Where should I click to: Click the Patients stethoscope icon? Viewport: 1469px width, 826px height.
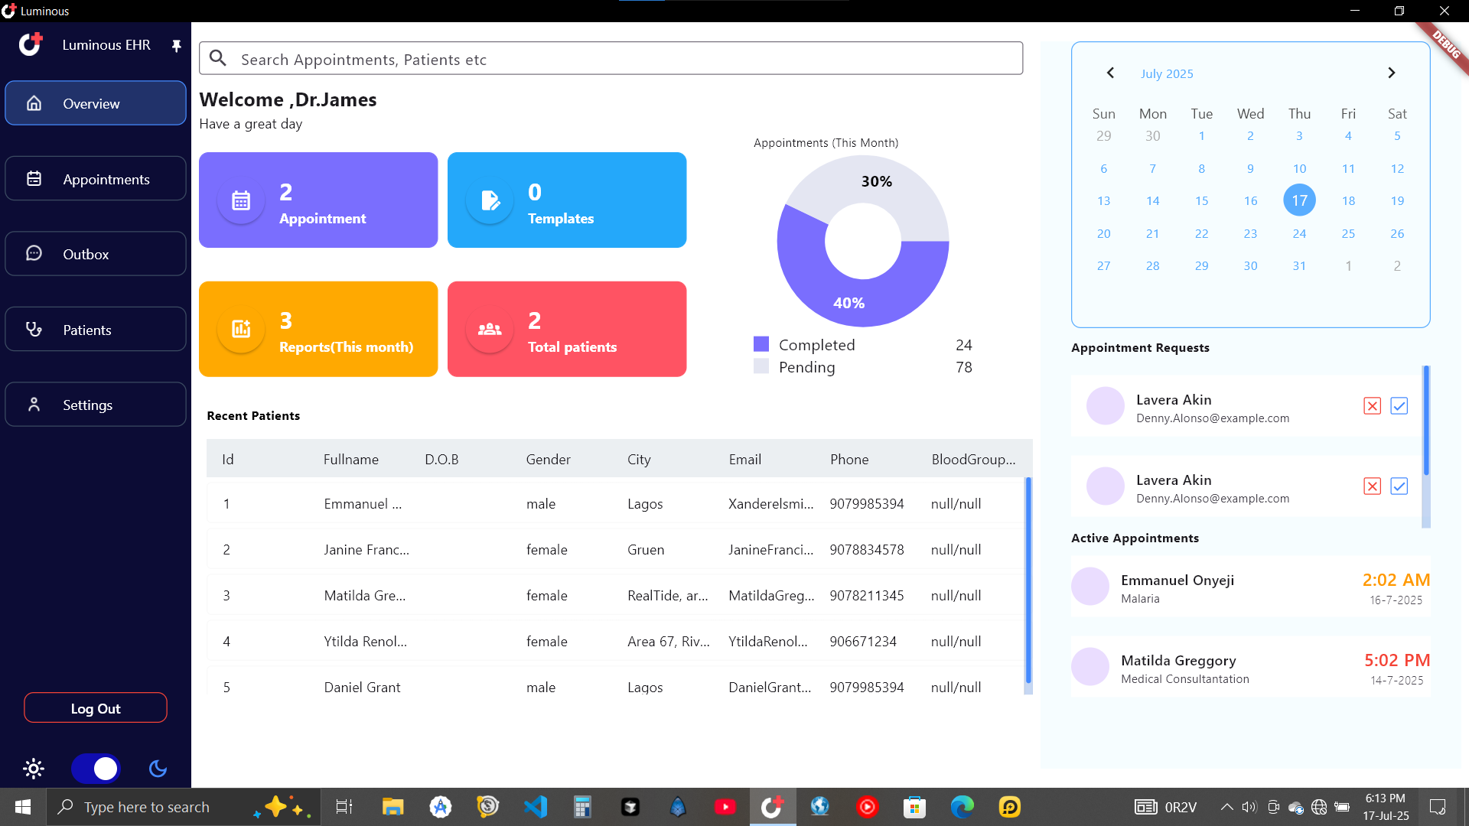34,328
